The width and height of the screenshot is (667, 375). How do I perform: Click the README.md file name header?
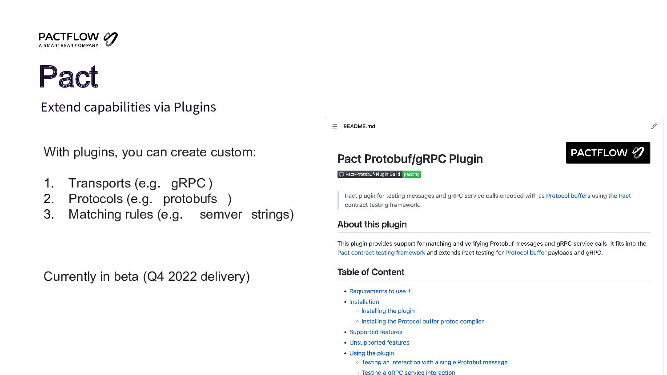pyautogui.click(x=359, y=127)
